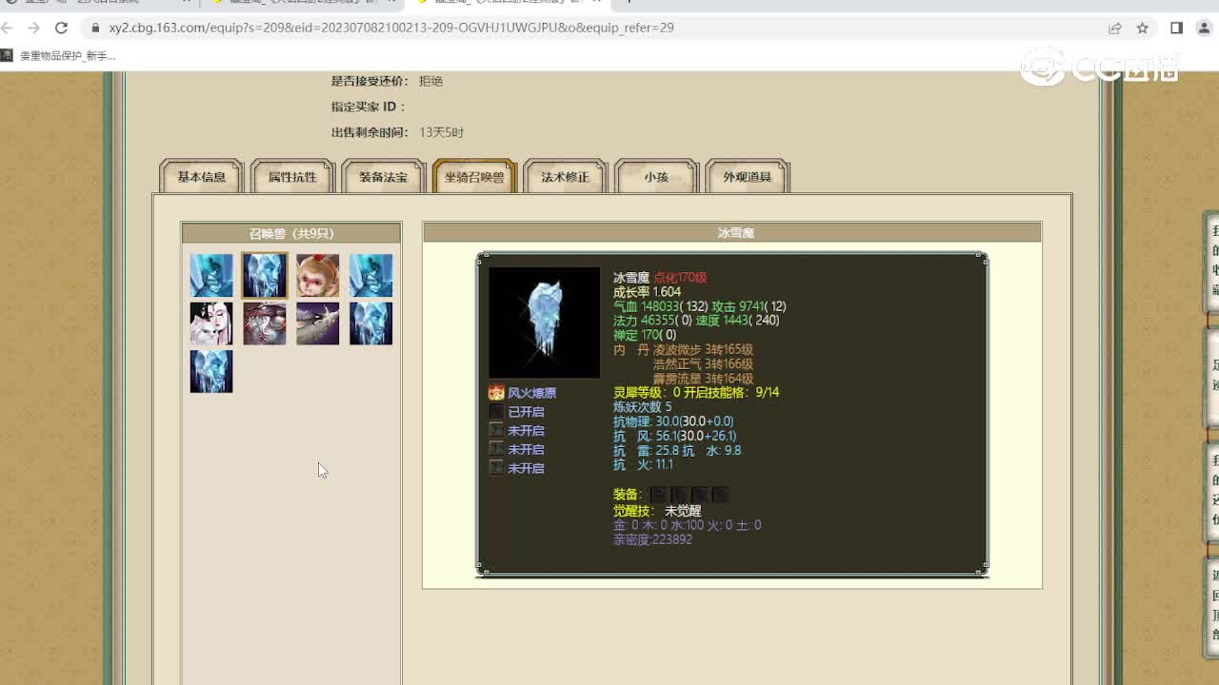Click the red 点化170级 text
1219x685 pixels.
(x=680, y=278)
